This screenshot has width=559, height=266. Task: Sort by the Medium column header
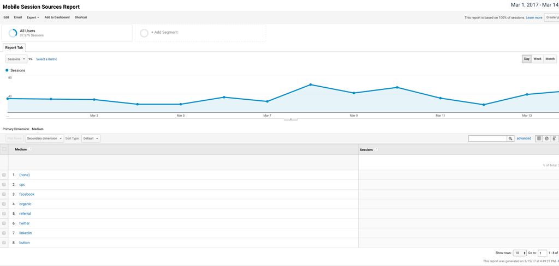point(21,149)
